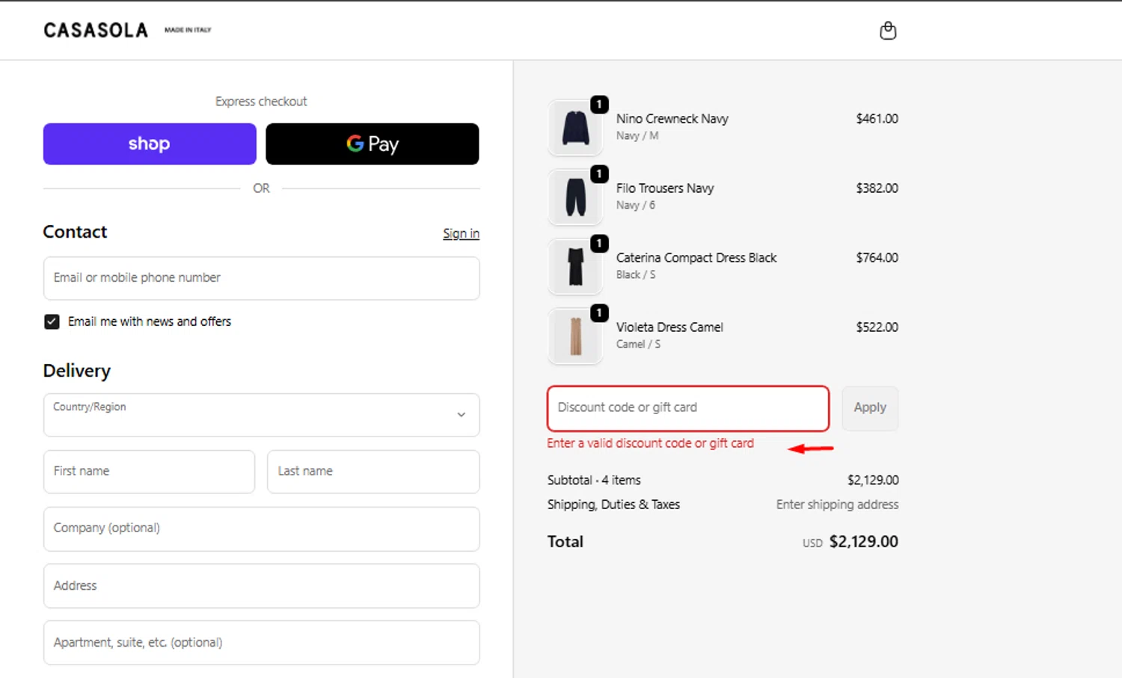This screenshot has height=678, width=1122.
Task: View the Violeta Dress Camel thumbnail
Action: pyautogui.click(x=575, y=336)
